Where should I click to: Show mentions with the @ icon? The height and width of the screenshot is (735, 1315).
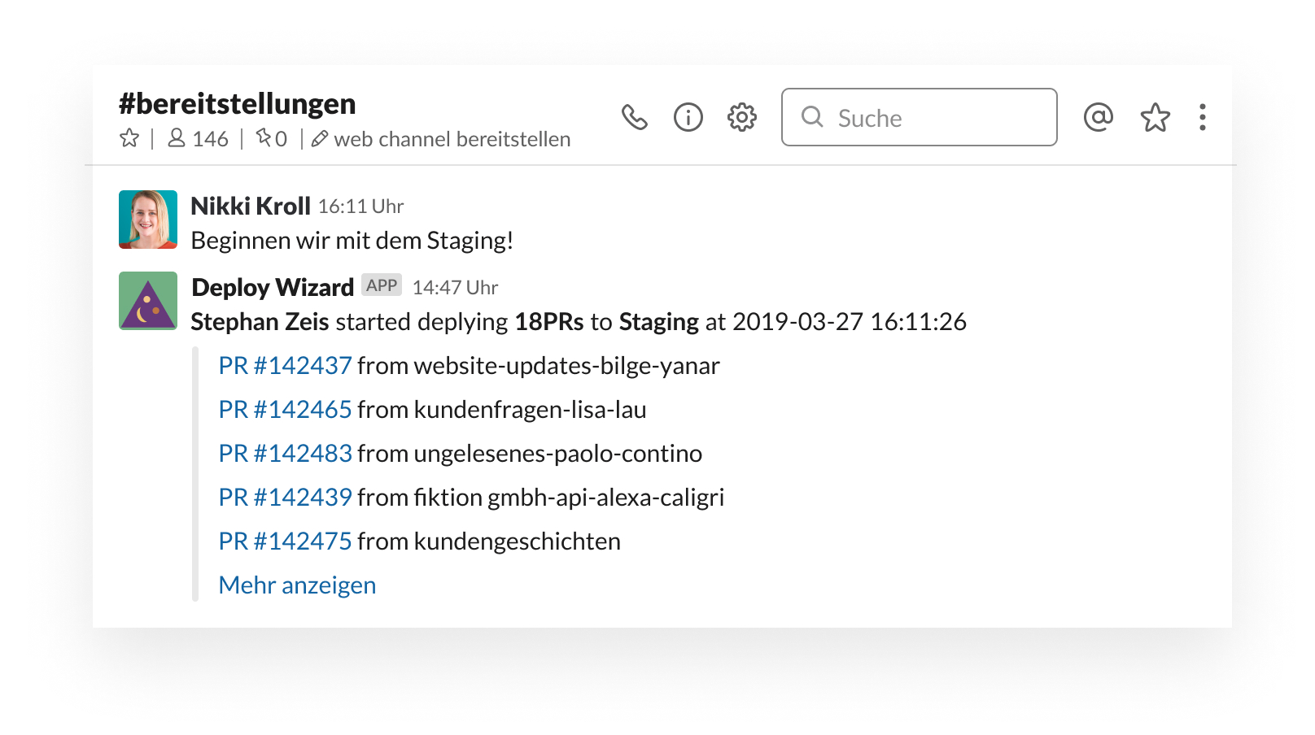click(x=1099, y=117)
